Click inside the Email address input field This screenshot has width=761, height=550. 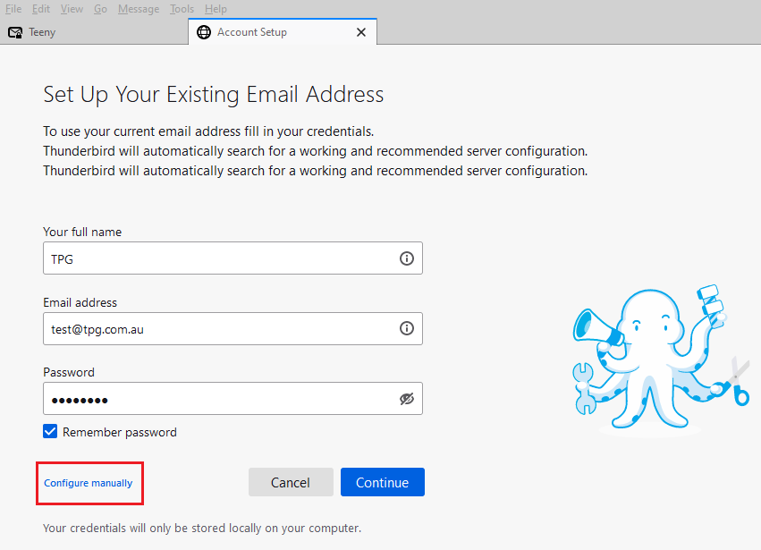click(x=224, y=328)
